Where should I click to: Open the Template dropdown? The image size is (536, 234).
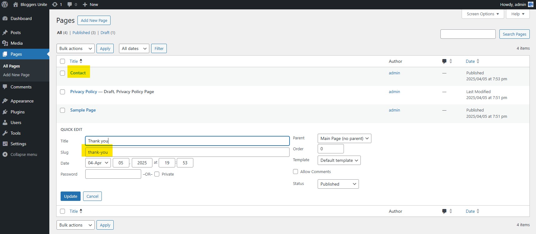pos(339,160)
